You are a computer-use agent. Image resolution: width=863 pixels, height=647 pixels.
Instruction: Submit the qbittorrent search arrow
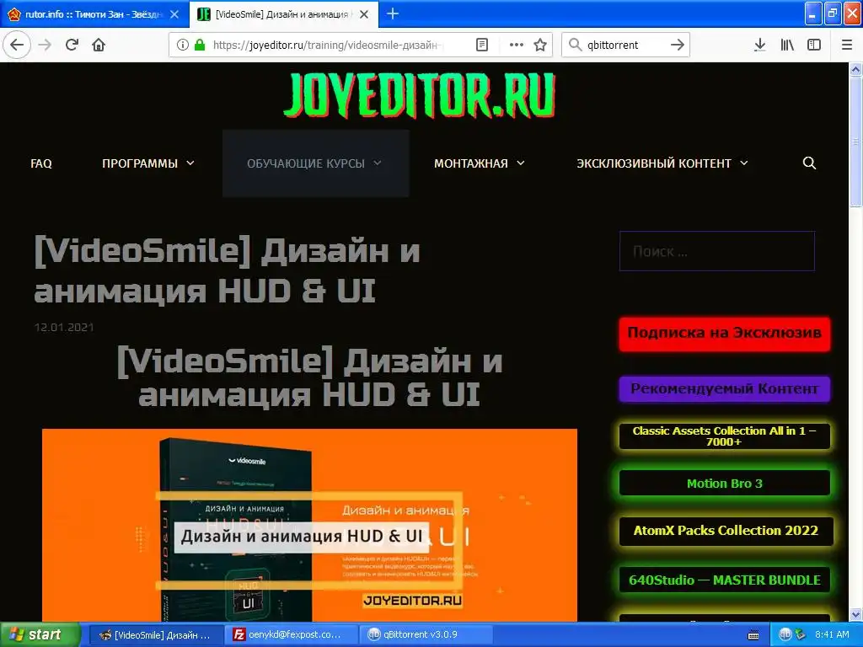(x=678, y=45)
